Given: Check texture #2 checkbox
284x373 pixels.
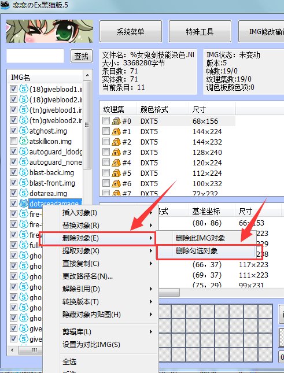Looking at the screenshot, I should (106, 142).
